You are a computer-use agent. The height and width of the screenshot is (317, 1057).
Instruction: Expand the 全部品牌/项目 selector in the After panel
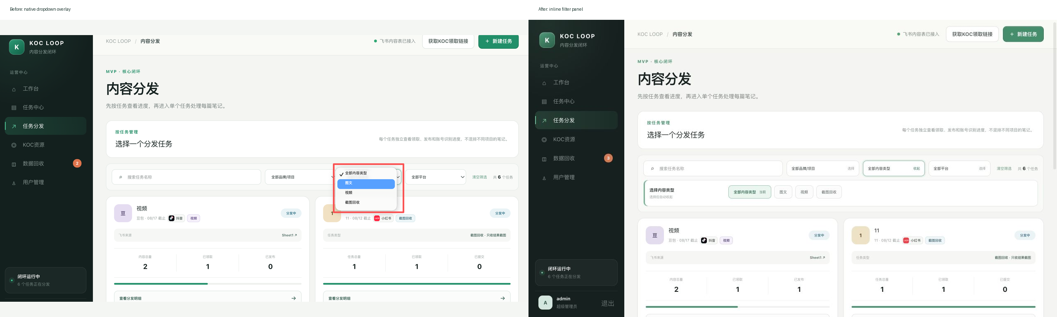(x=822, y=168)
